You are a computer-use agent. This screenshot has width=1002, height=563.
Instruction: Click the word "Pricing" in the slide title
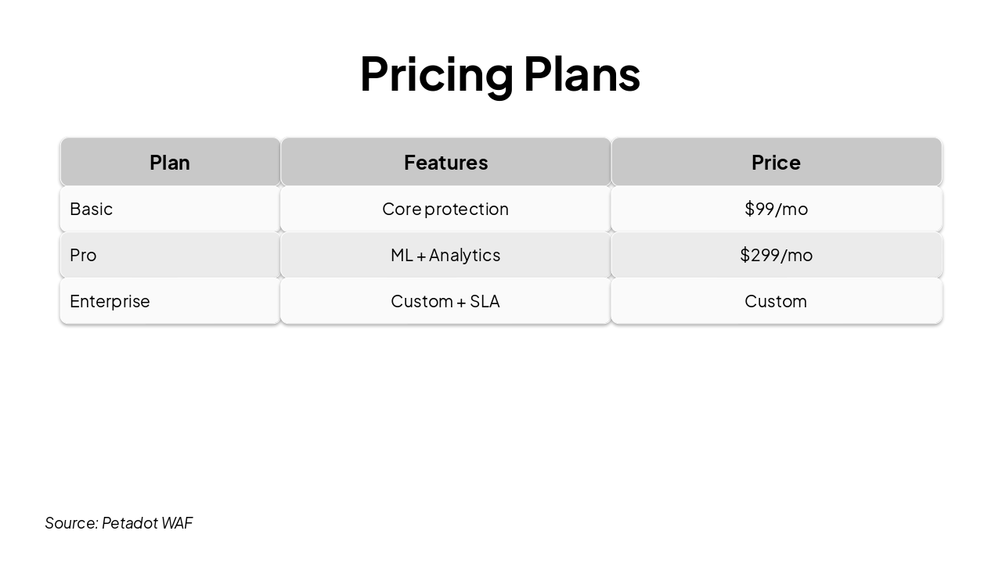tap(435, 74)
